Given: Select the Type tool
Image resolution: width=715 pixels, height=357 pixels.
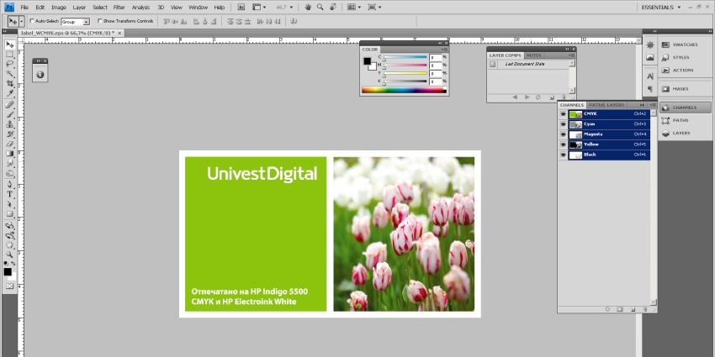Looking at the screenshot, I should 9,194.
